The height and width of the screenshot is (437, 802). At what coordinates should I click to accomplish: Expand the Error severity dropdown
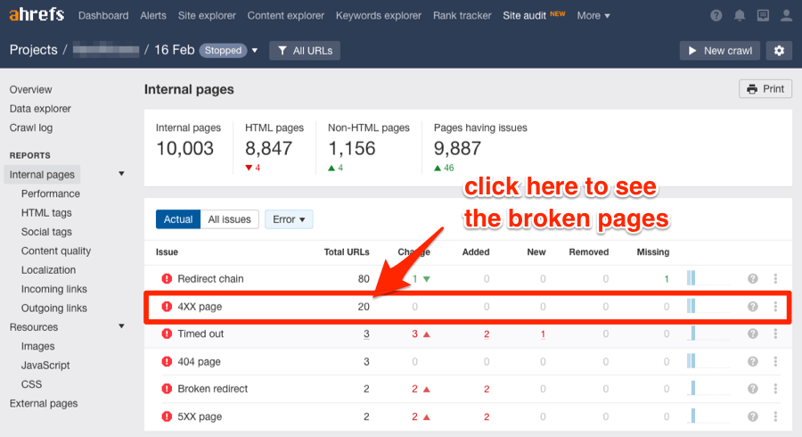[x=289, y=219]
